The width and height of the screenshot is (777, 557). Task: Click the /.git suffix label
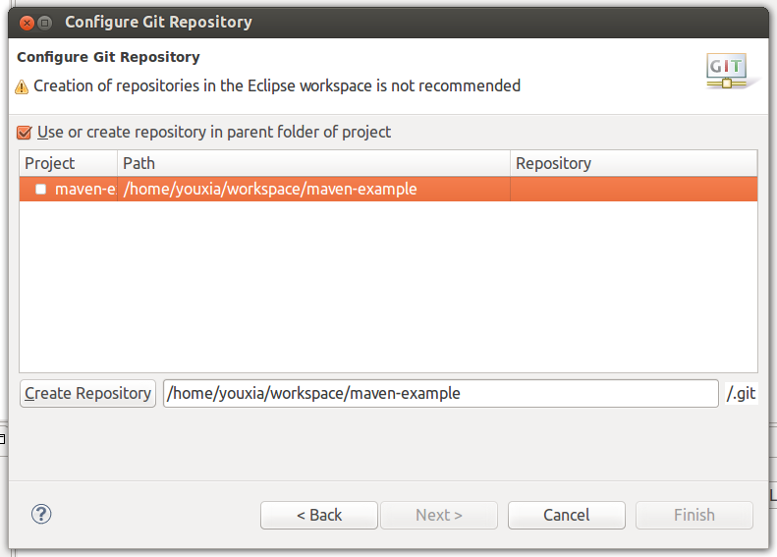741,394
